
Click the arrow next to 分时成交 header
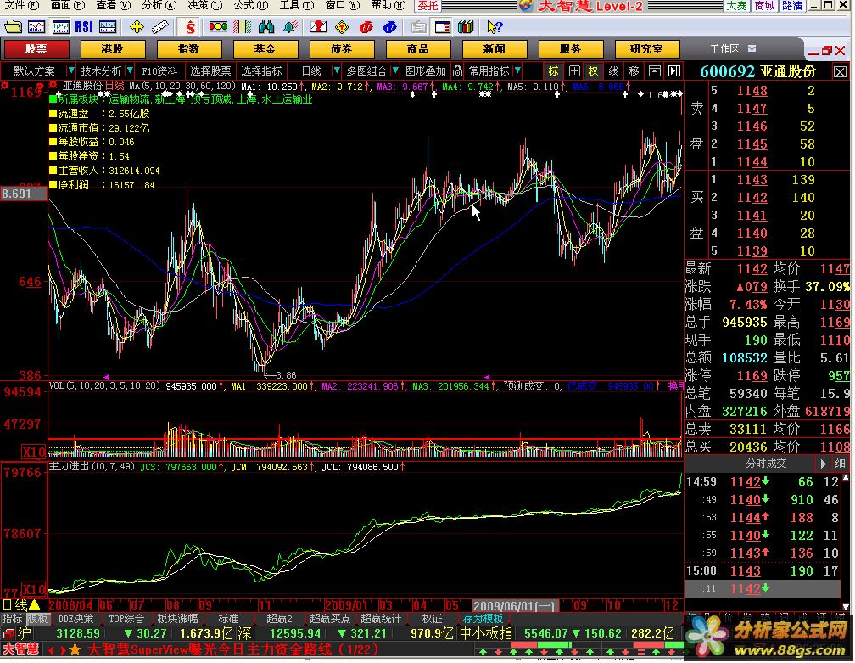(x=824, y=464)
